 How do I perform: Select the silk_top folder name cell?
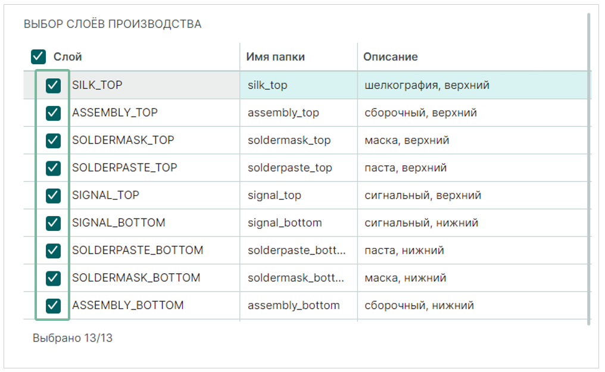coord(267,85)
